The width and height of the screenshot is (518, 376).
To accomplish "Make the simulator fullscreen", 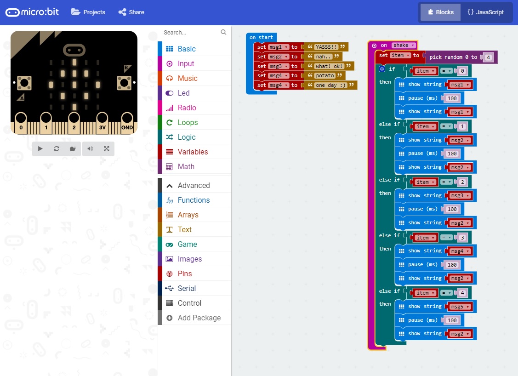I will tap(107, 148).
